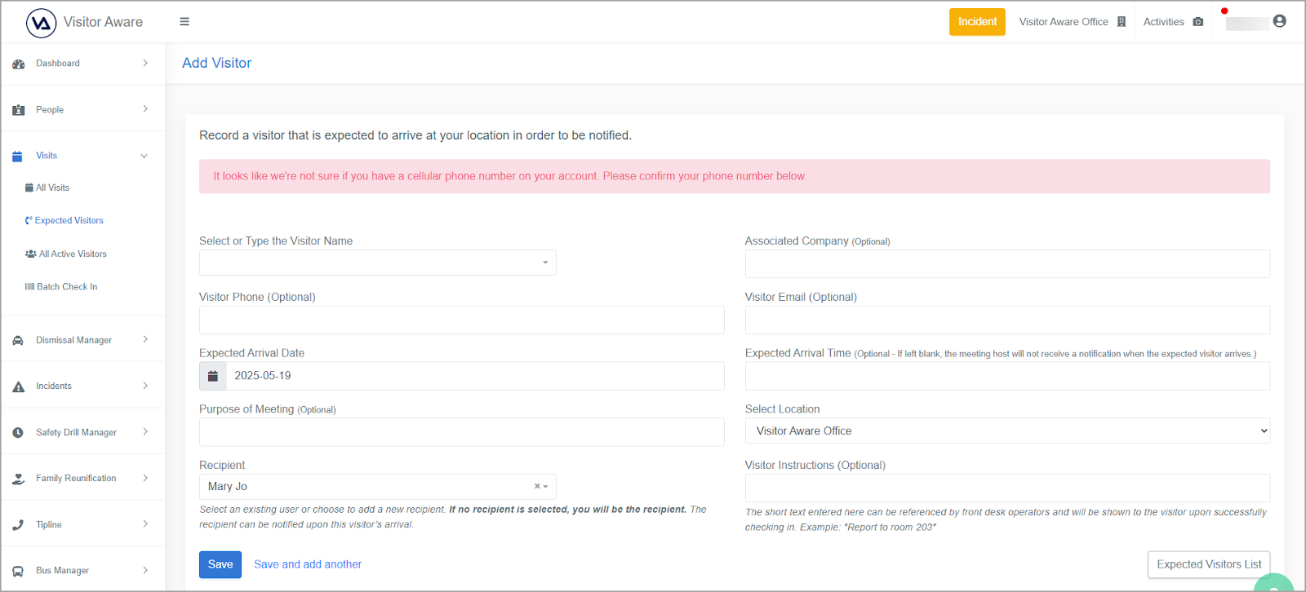
Task: Click the Dashboard gauge icon
Action: click(18, 64)
